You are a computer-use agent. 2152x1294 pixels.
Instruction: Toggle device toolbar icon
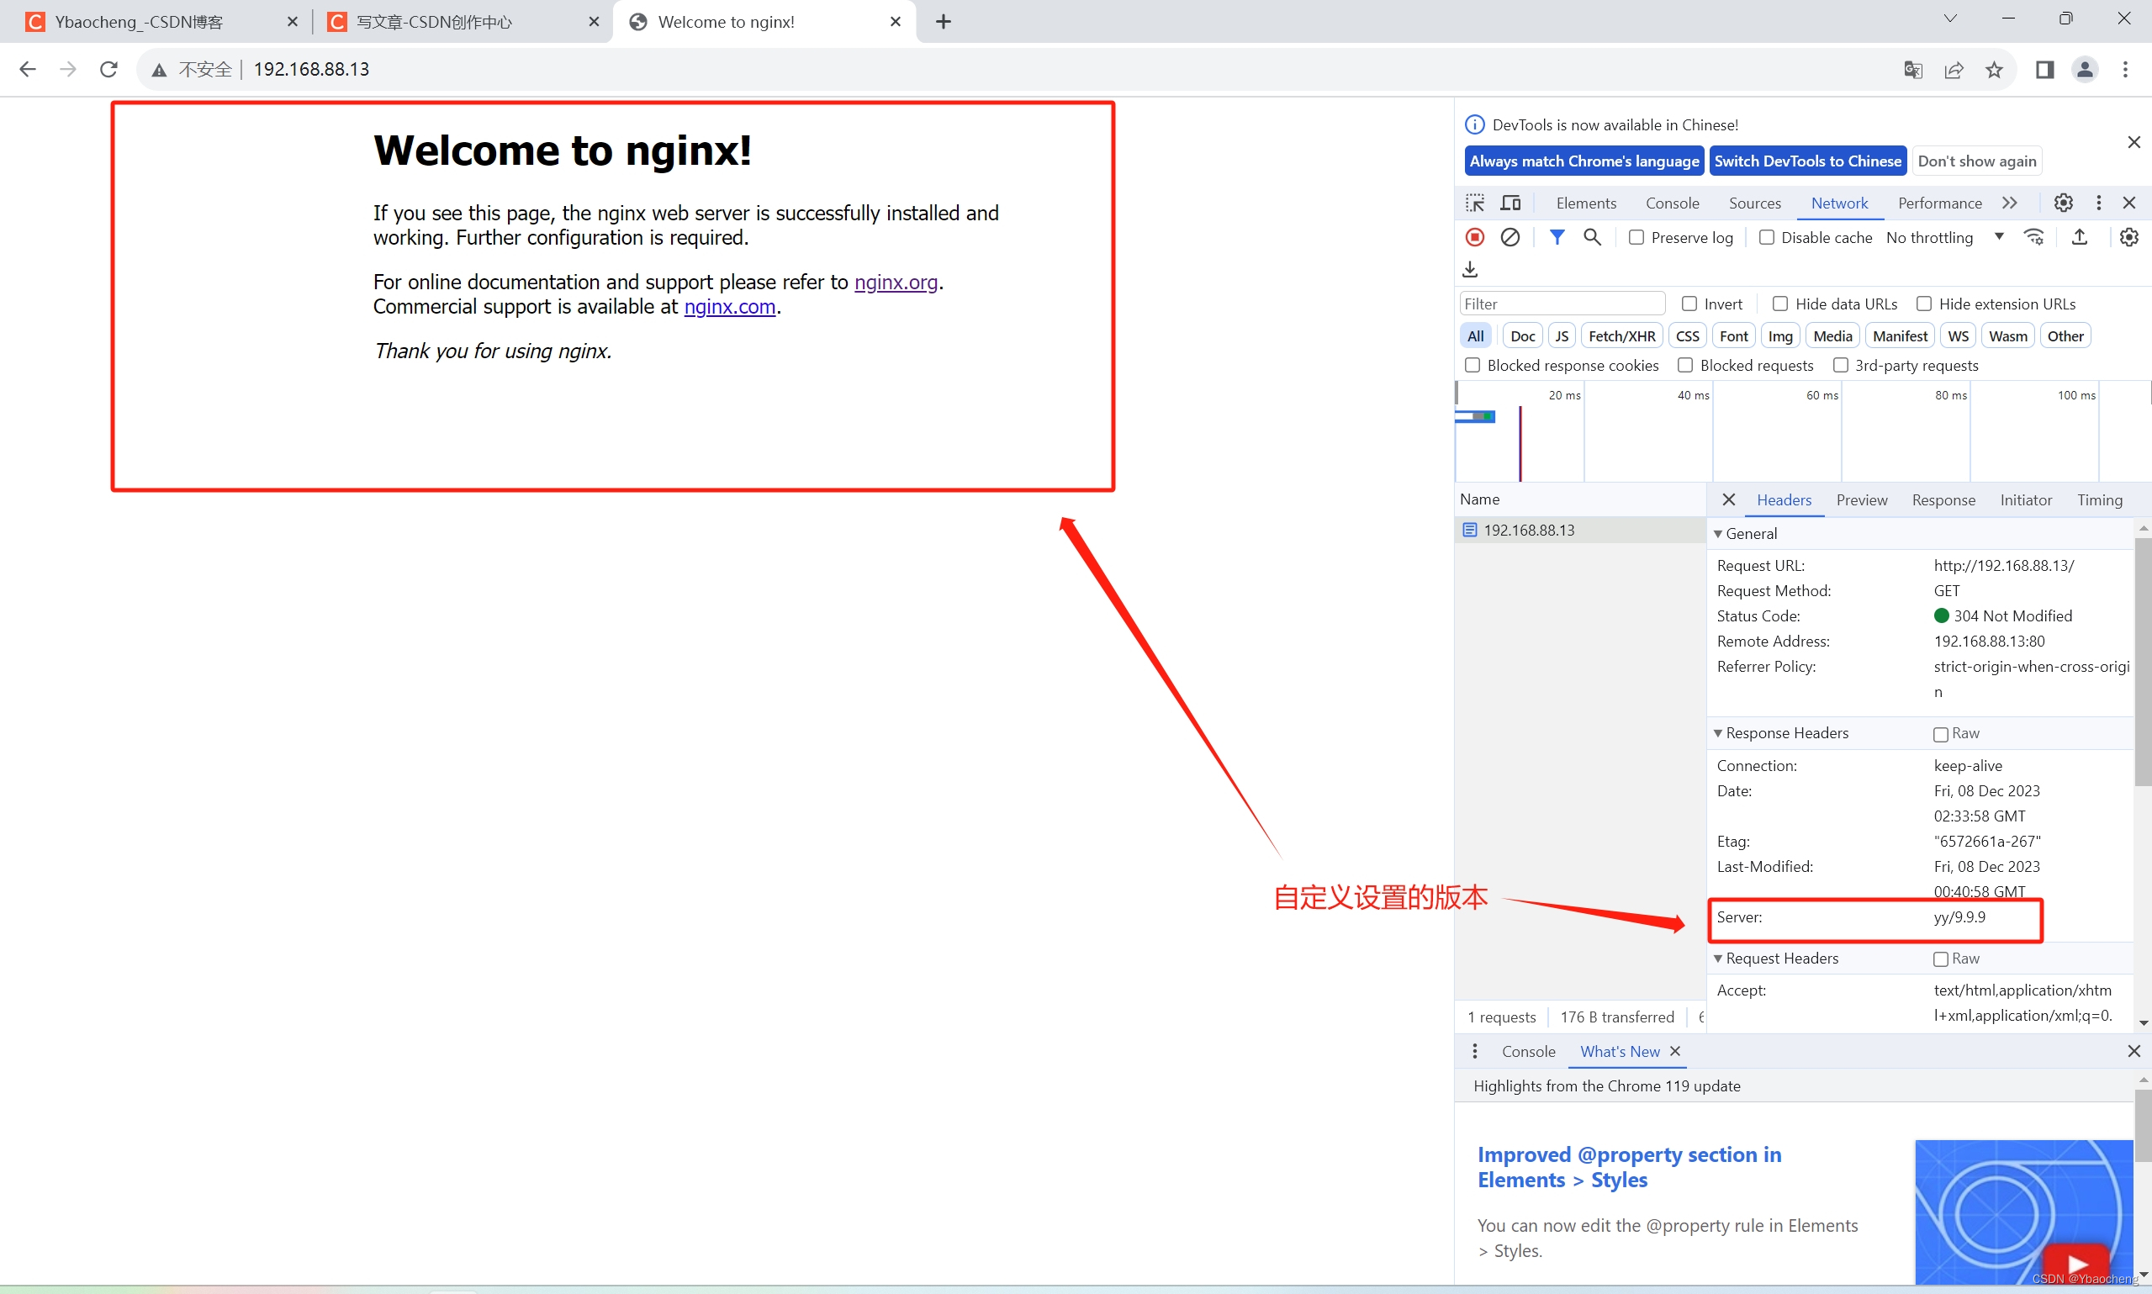[1510, 203]
